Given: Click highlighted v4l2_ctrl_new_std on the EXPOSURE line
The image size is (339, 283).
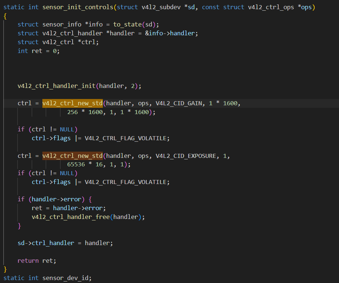Looking at the screenshot, I should (73, 156).
